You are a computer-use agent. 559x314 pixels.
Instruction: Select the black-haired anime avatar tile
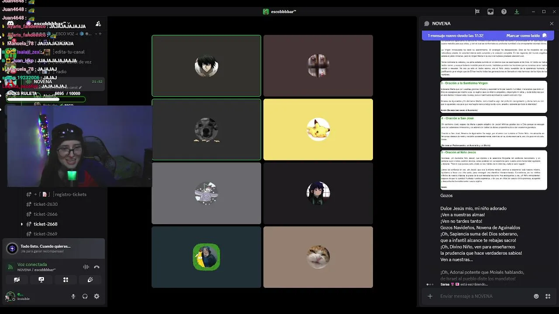206,66
